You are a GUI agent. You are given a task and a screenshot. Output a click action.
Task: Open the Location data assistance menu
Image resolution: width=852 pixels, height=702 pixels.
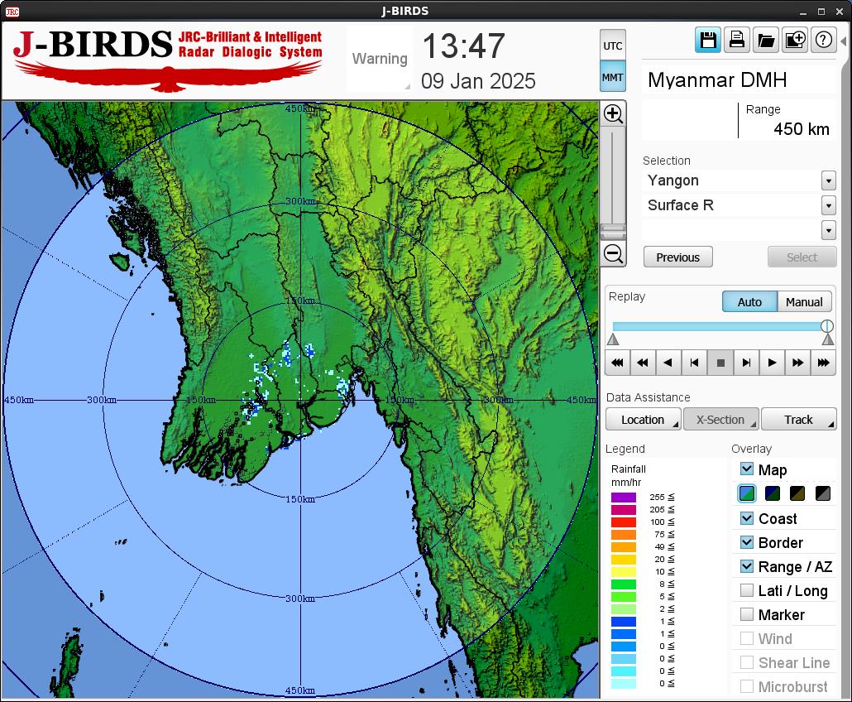pos(644,419)
